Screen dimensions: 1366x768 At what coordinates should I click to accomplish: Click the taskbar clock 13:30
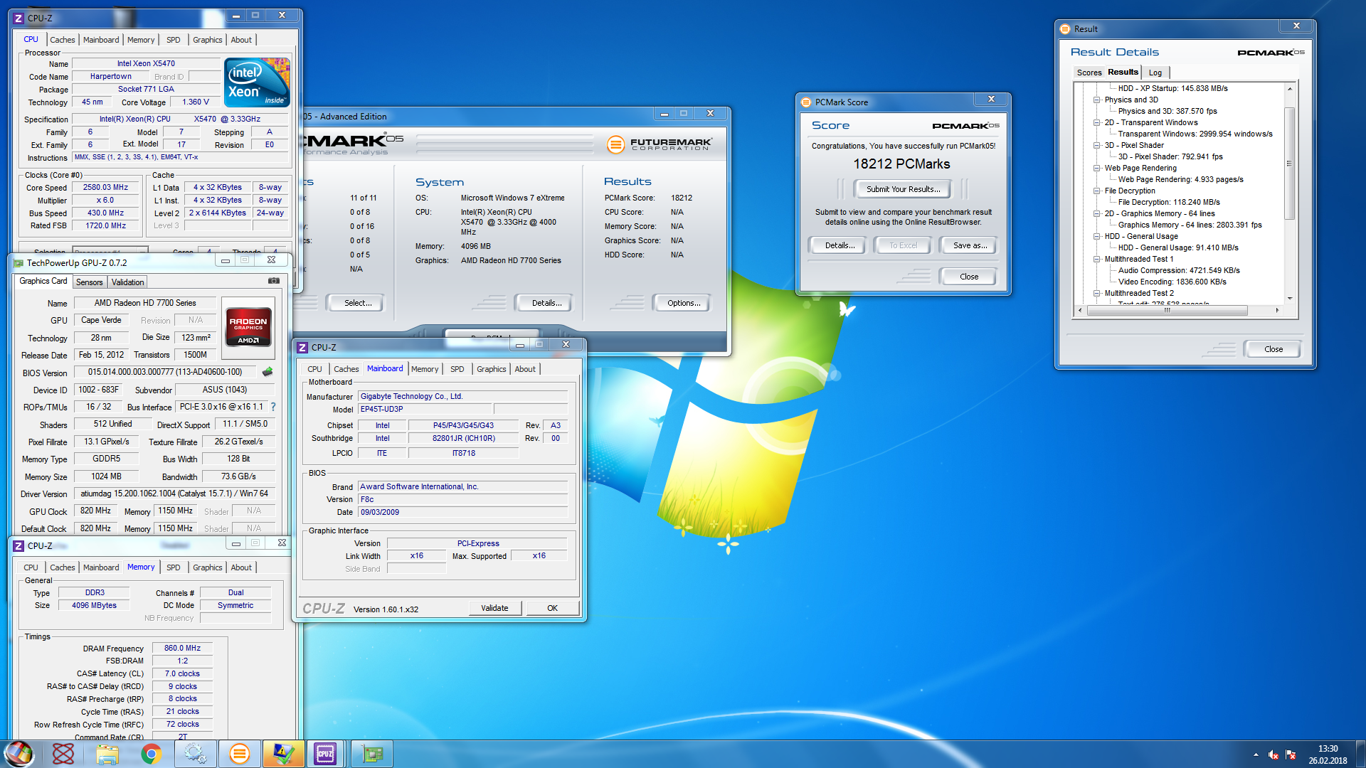click(1328, 749)
